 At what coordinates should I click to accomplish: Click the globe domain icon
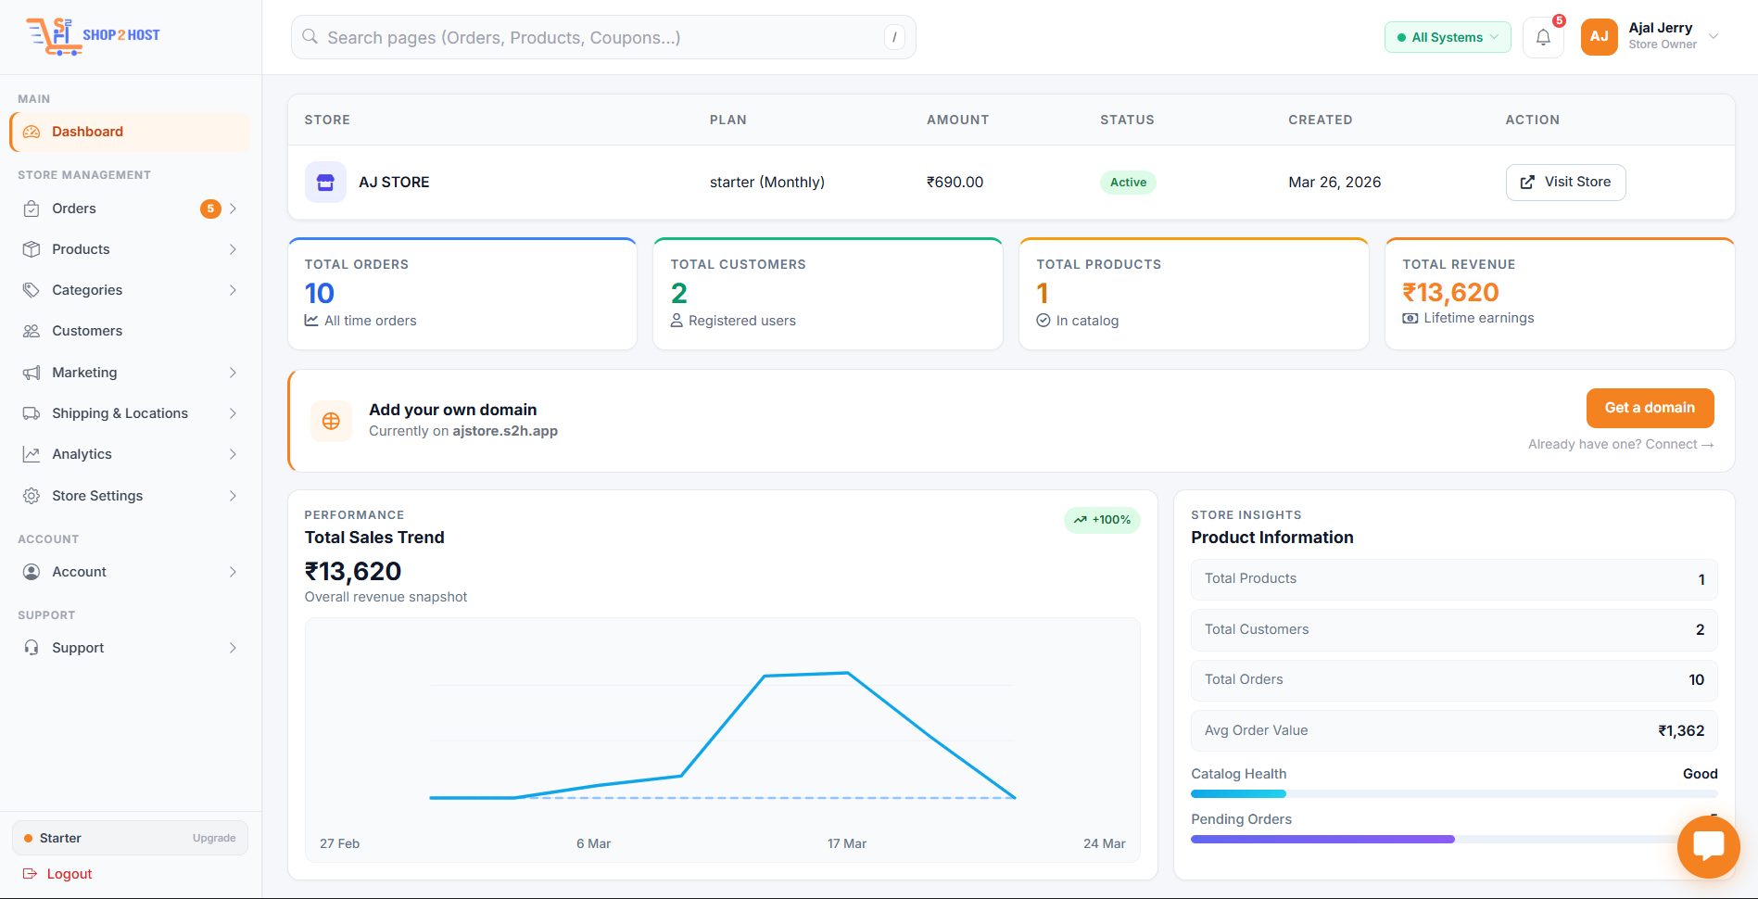point(331,421)
